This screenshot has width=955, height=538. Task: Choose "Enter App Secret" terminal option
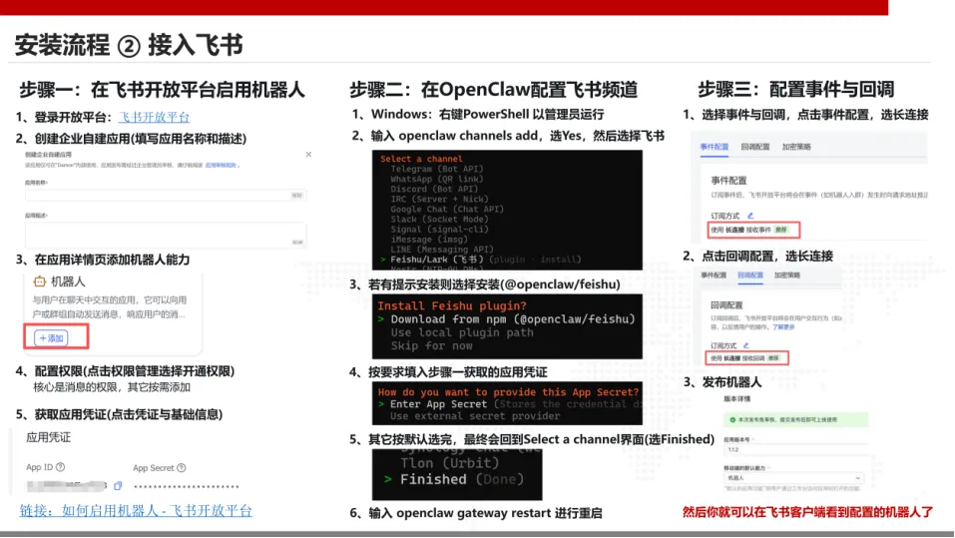(x=438, y=404)
